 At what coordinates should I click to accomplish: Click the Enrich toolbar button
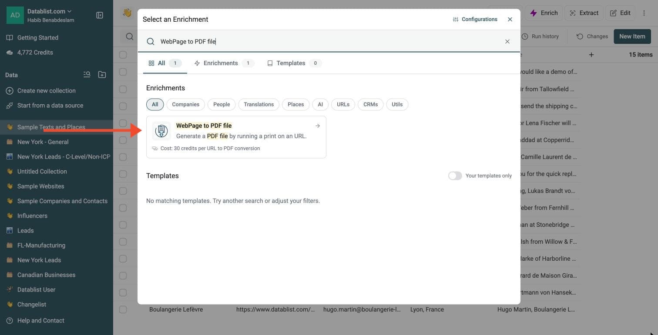[544, 13]
